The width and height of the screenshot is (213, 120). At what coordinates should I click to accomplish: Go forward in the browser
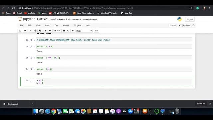pos(8,8)
